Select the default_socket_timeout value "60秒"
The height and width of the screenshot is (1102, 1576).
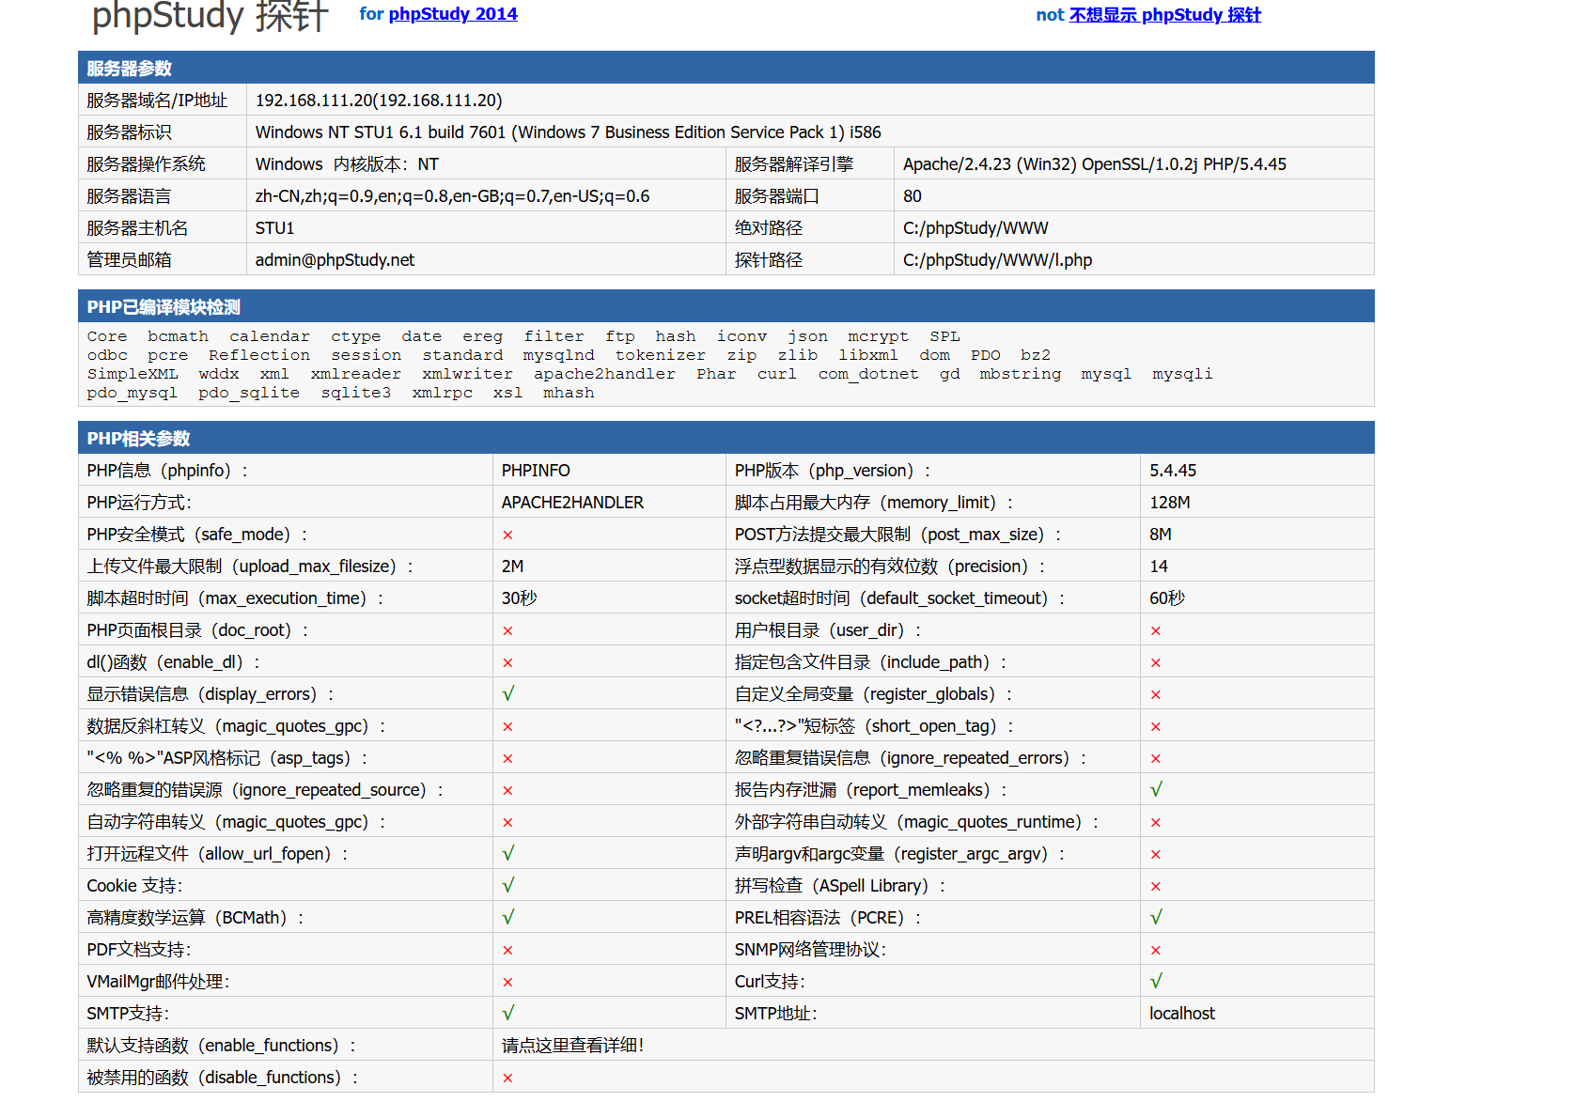pos(1167,598)
